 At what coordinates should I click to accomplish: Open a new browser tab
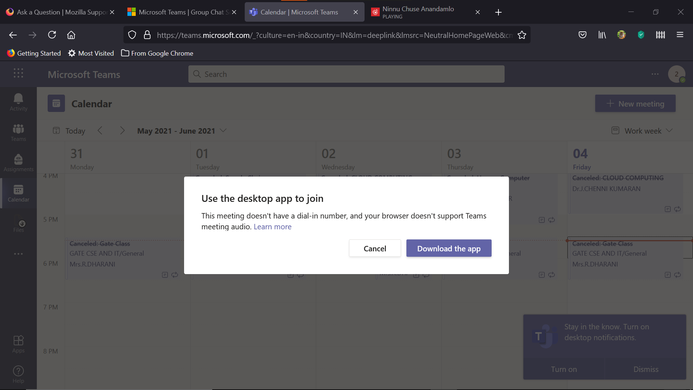(x=498, y=12)
